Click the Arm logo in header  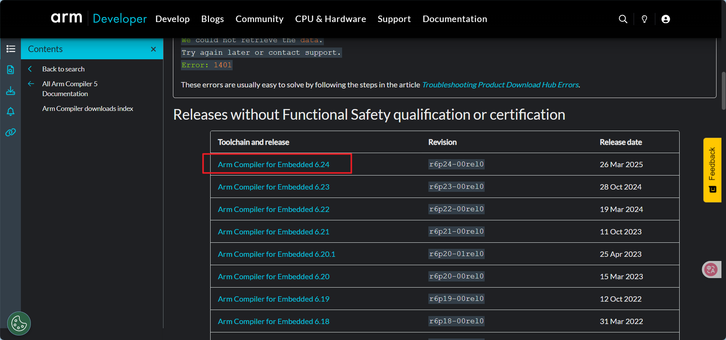[x=67, y=18]
